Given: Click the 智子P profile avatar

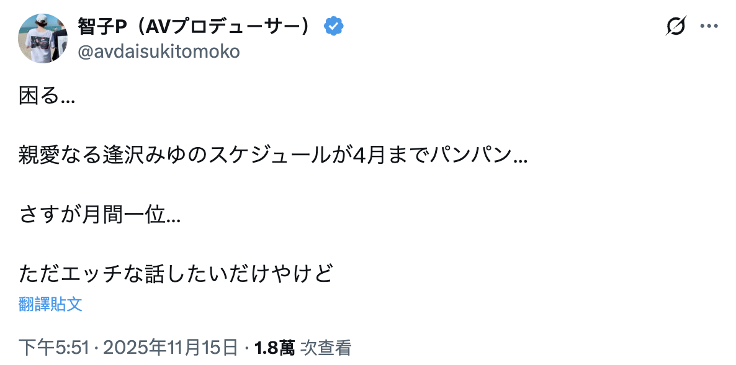Looking at the screenshot, I should coord(43,38).
